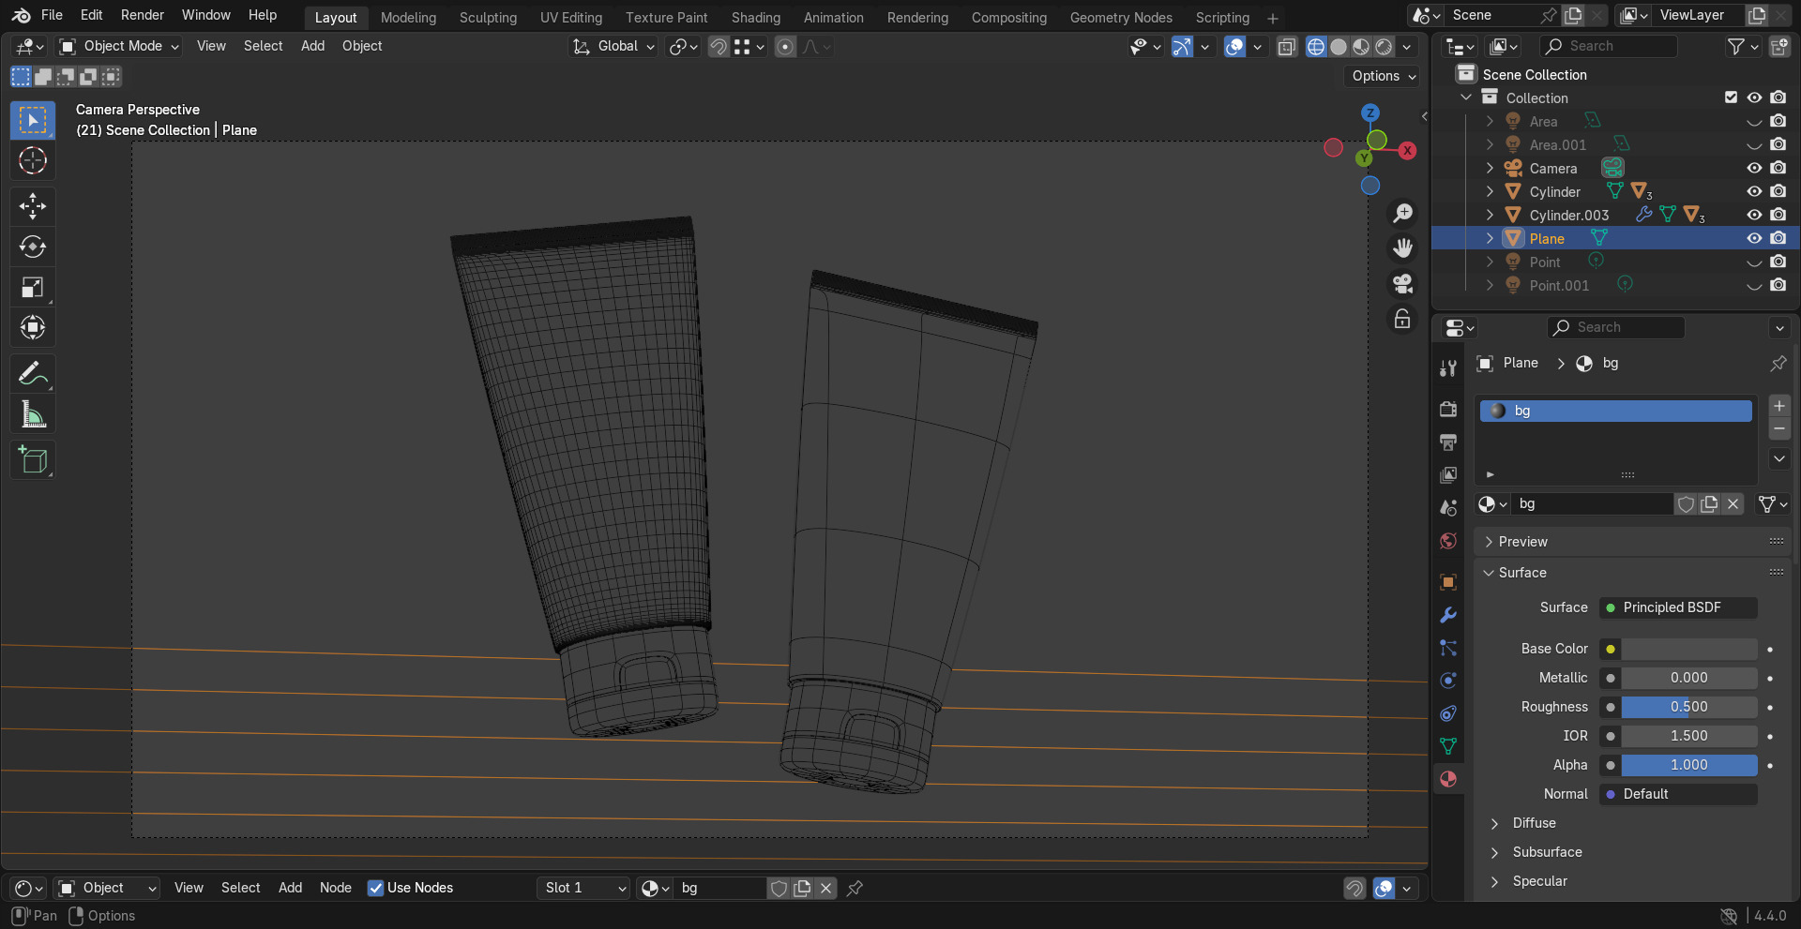
Task: Remove the selected material slot
Action: 1779,428
